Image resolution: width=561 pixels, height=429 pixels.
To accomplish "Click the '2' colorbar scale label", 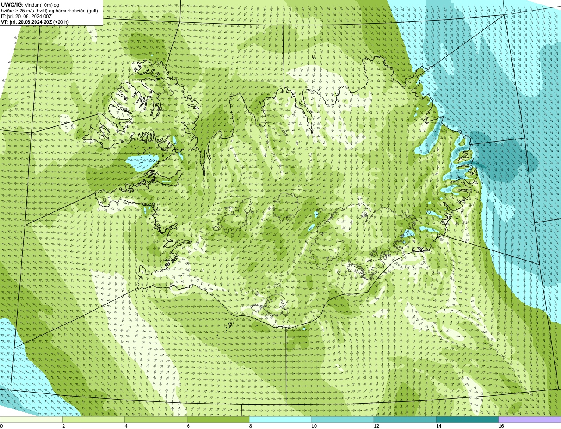I will tap(64, 426).
